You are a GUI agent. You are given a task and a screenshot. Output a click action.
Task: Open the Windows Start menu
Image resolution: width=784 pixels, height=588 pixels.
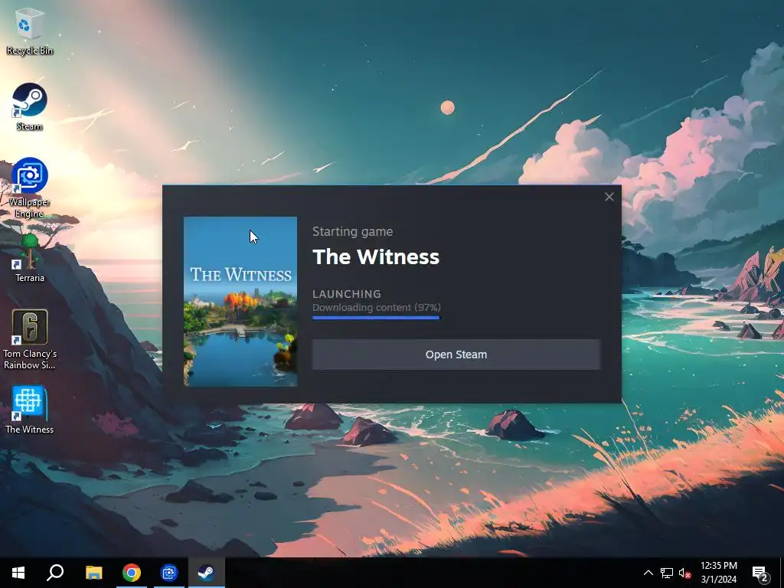pyautogui.click(x=18, y=573)
